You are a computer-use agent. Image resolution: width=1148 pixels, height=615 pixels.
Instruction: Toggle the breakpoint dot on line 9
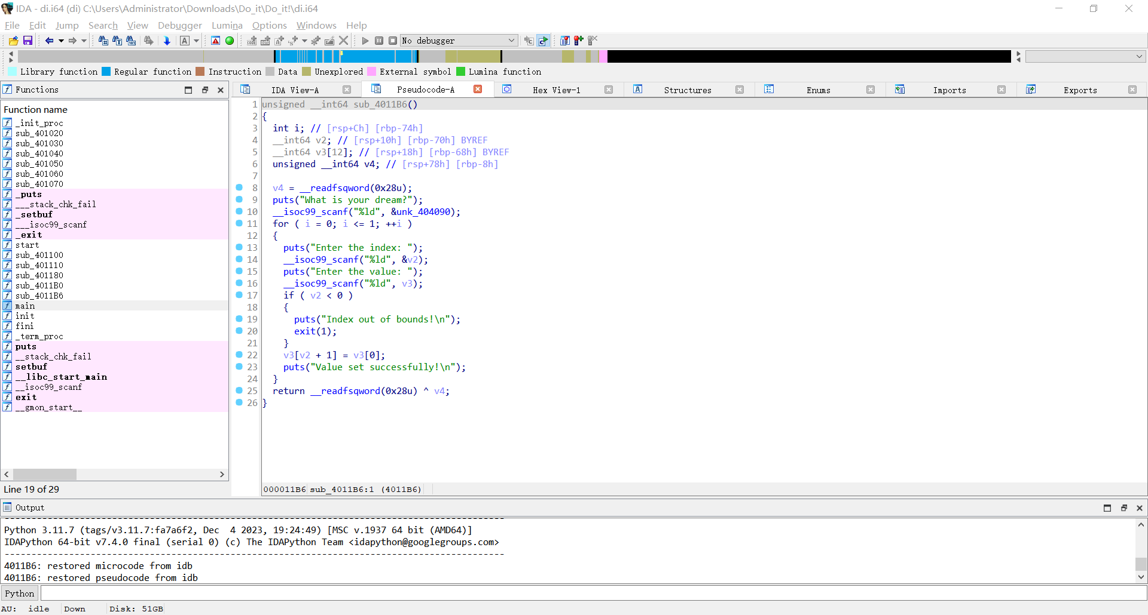239,199
